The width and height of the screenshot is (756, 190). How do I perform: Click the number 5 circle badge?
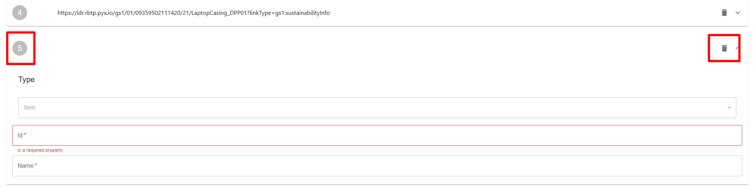tap(20, 48)
